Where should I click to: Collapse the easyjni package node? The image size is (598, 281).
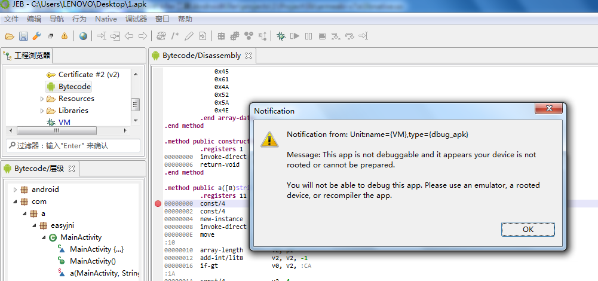coord(34,225)
